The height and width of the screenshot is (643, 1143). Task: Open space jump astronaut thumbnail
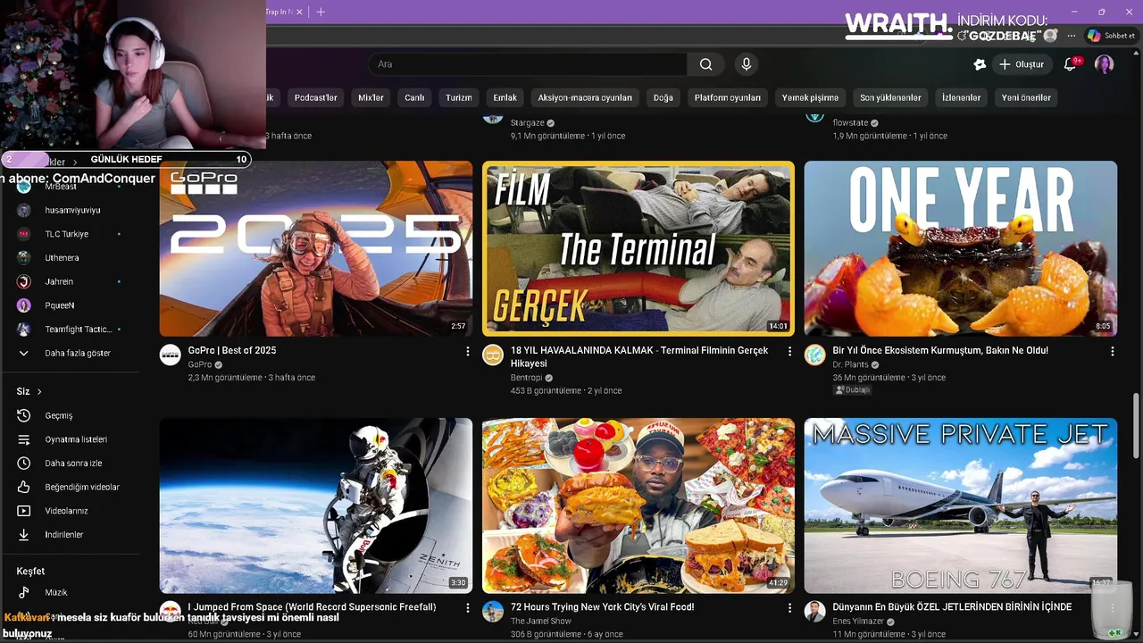316,505
